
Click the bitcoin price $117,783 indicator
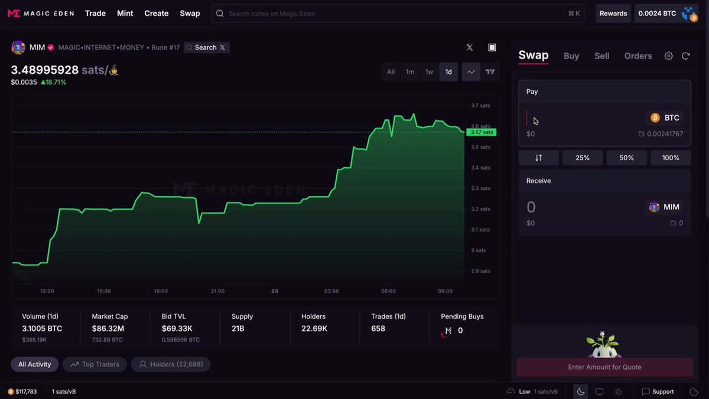(x=22, y=391)
